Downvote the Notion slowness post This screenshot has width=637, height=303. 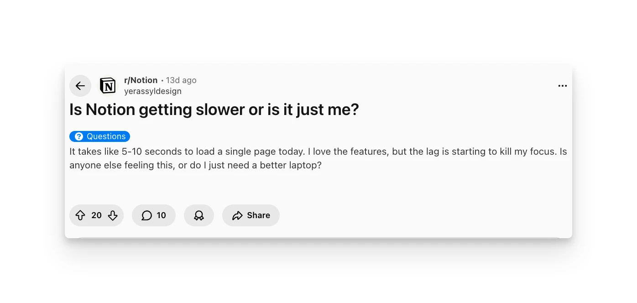[113, 215]
